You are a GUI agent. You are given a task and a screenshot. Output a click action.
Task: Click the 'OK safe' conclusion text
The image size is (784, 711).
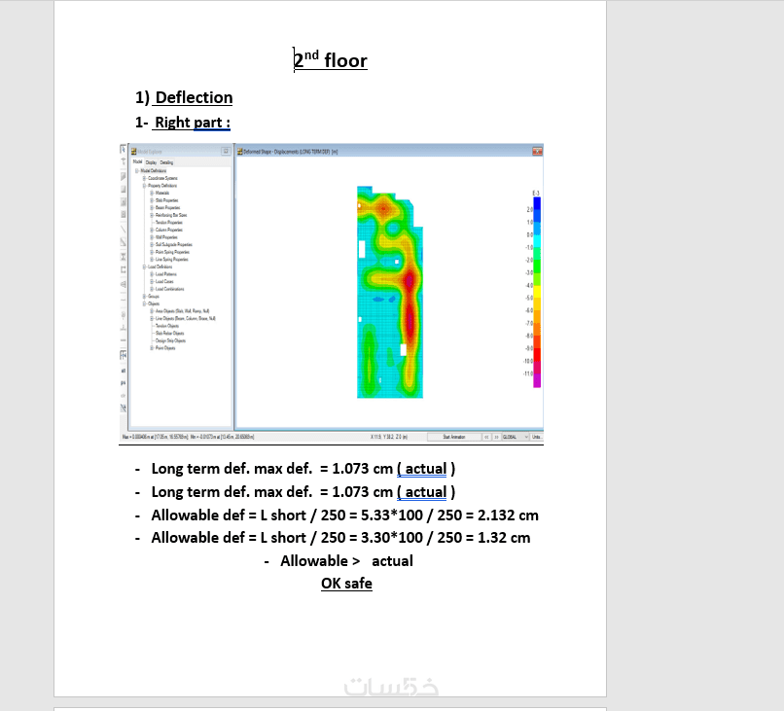coord(346,584)
